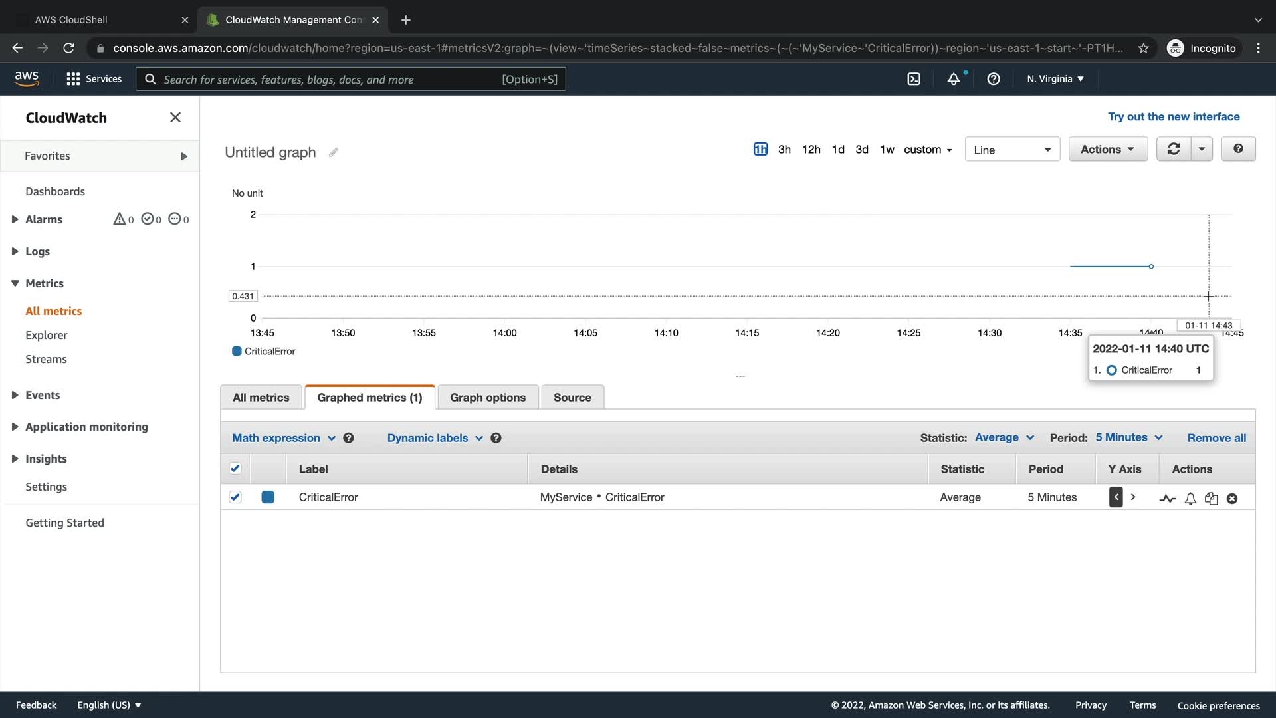Click the duplicate metric icon

[1211, 499]
